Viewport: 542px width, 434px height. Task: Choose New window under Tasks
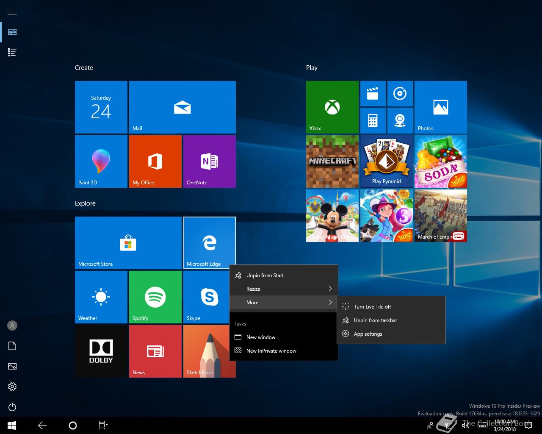tap(284, 337)
